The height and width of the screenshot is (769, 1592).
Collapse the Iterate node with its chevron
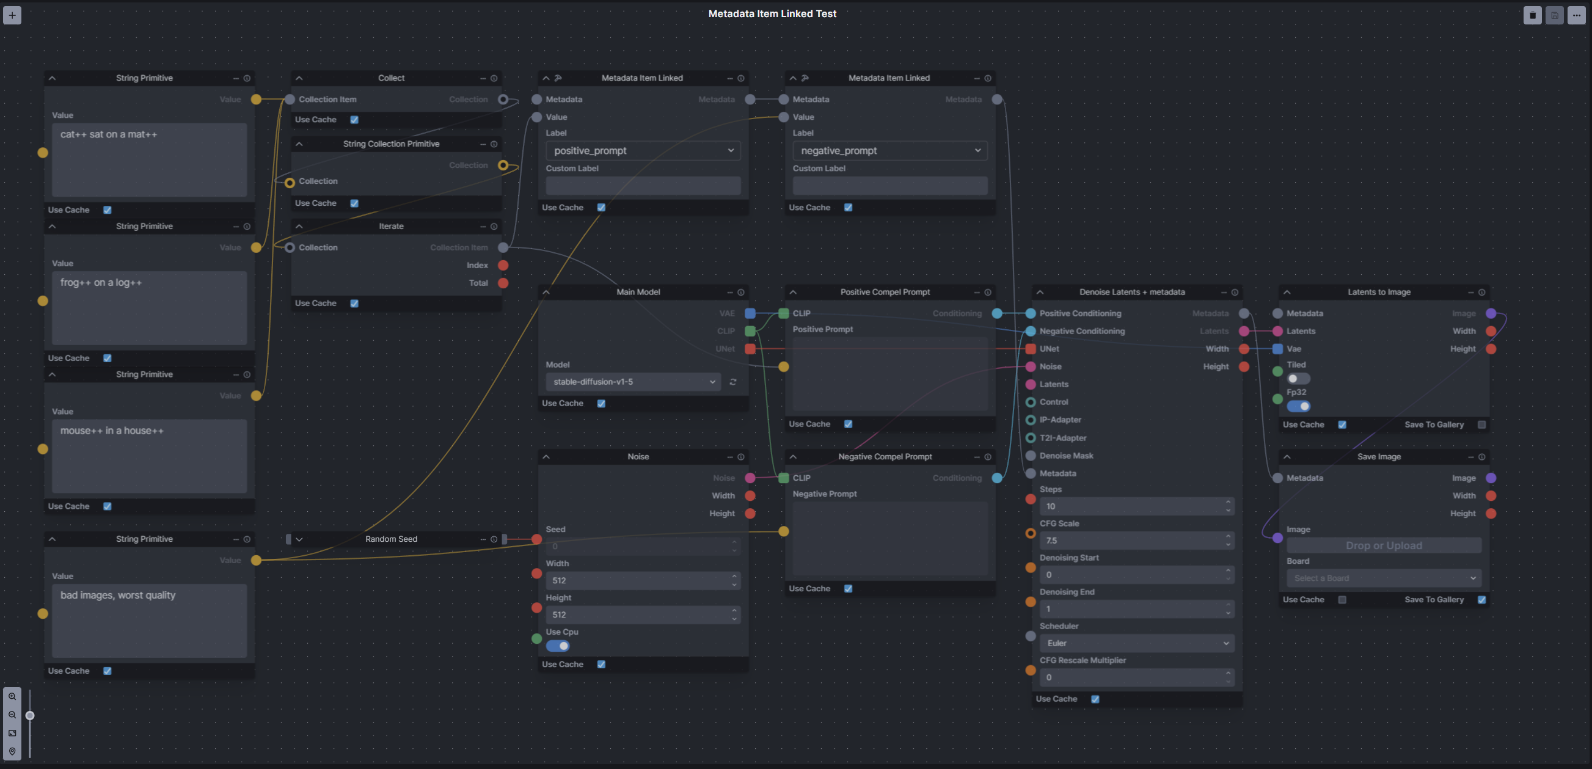tap(299, 227)
